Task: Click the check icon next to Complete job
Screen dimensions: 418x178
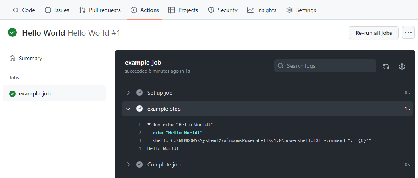Action: coord(139,165)
